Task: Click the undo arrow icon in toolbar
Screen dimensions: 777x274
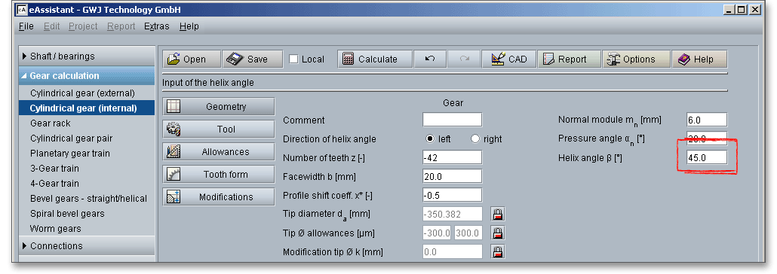Action: (430, 59)
